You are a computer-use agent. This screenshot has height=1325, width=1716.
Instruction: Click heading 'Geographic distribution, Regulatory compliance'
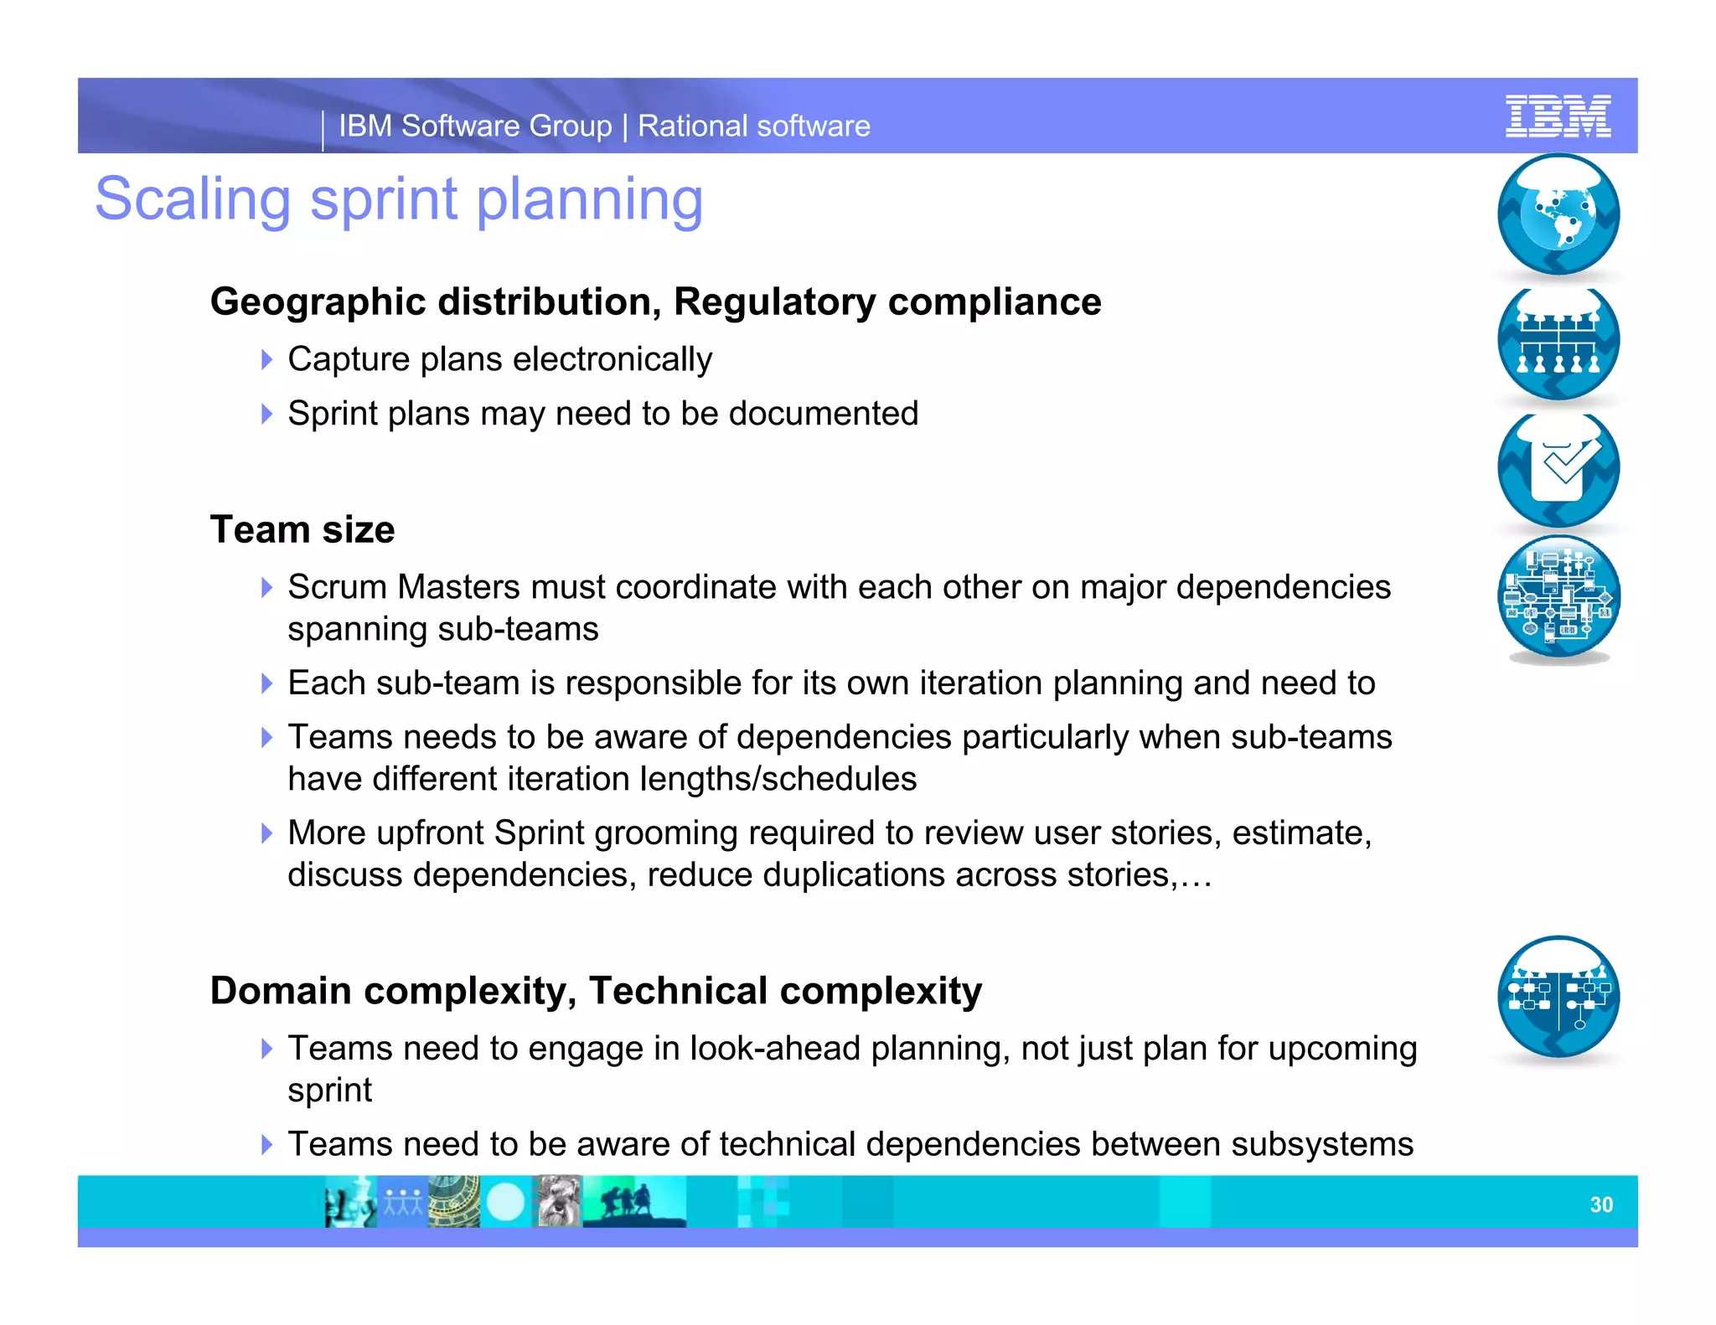[655, 302]
